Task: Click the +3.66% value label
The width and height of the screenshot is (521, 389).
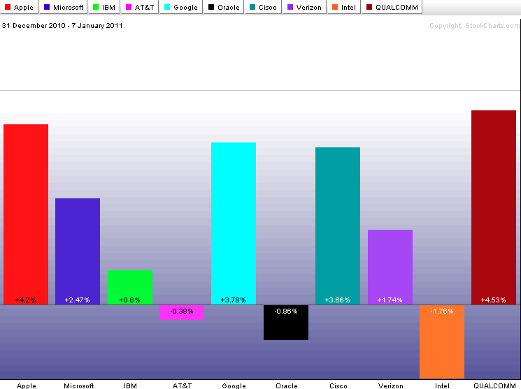Action: (x=337, y=300)
